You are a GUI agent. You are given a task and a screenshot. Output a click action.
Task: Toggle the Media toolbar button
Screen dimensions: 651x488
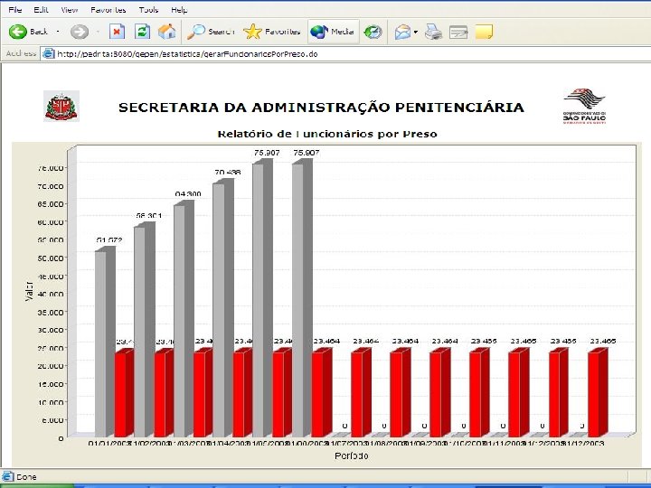pyautogui.click(x=333, y=32)
